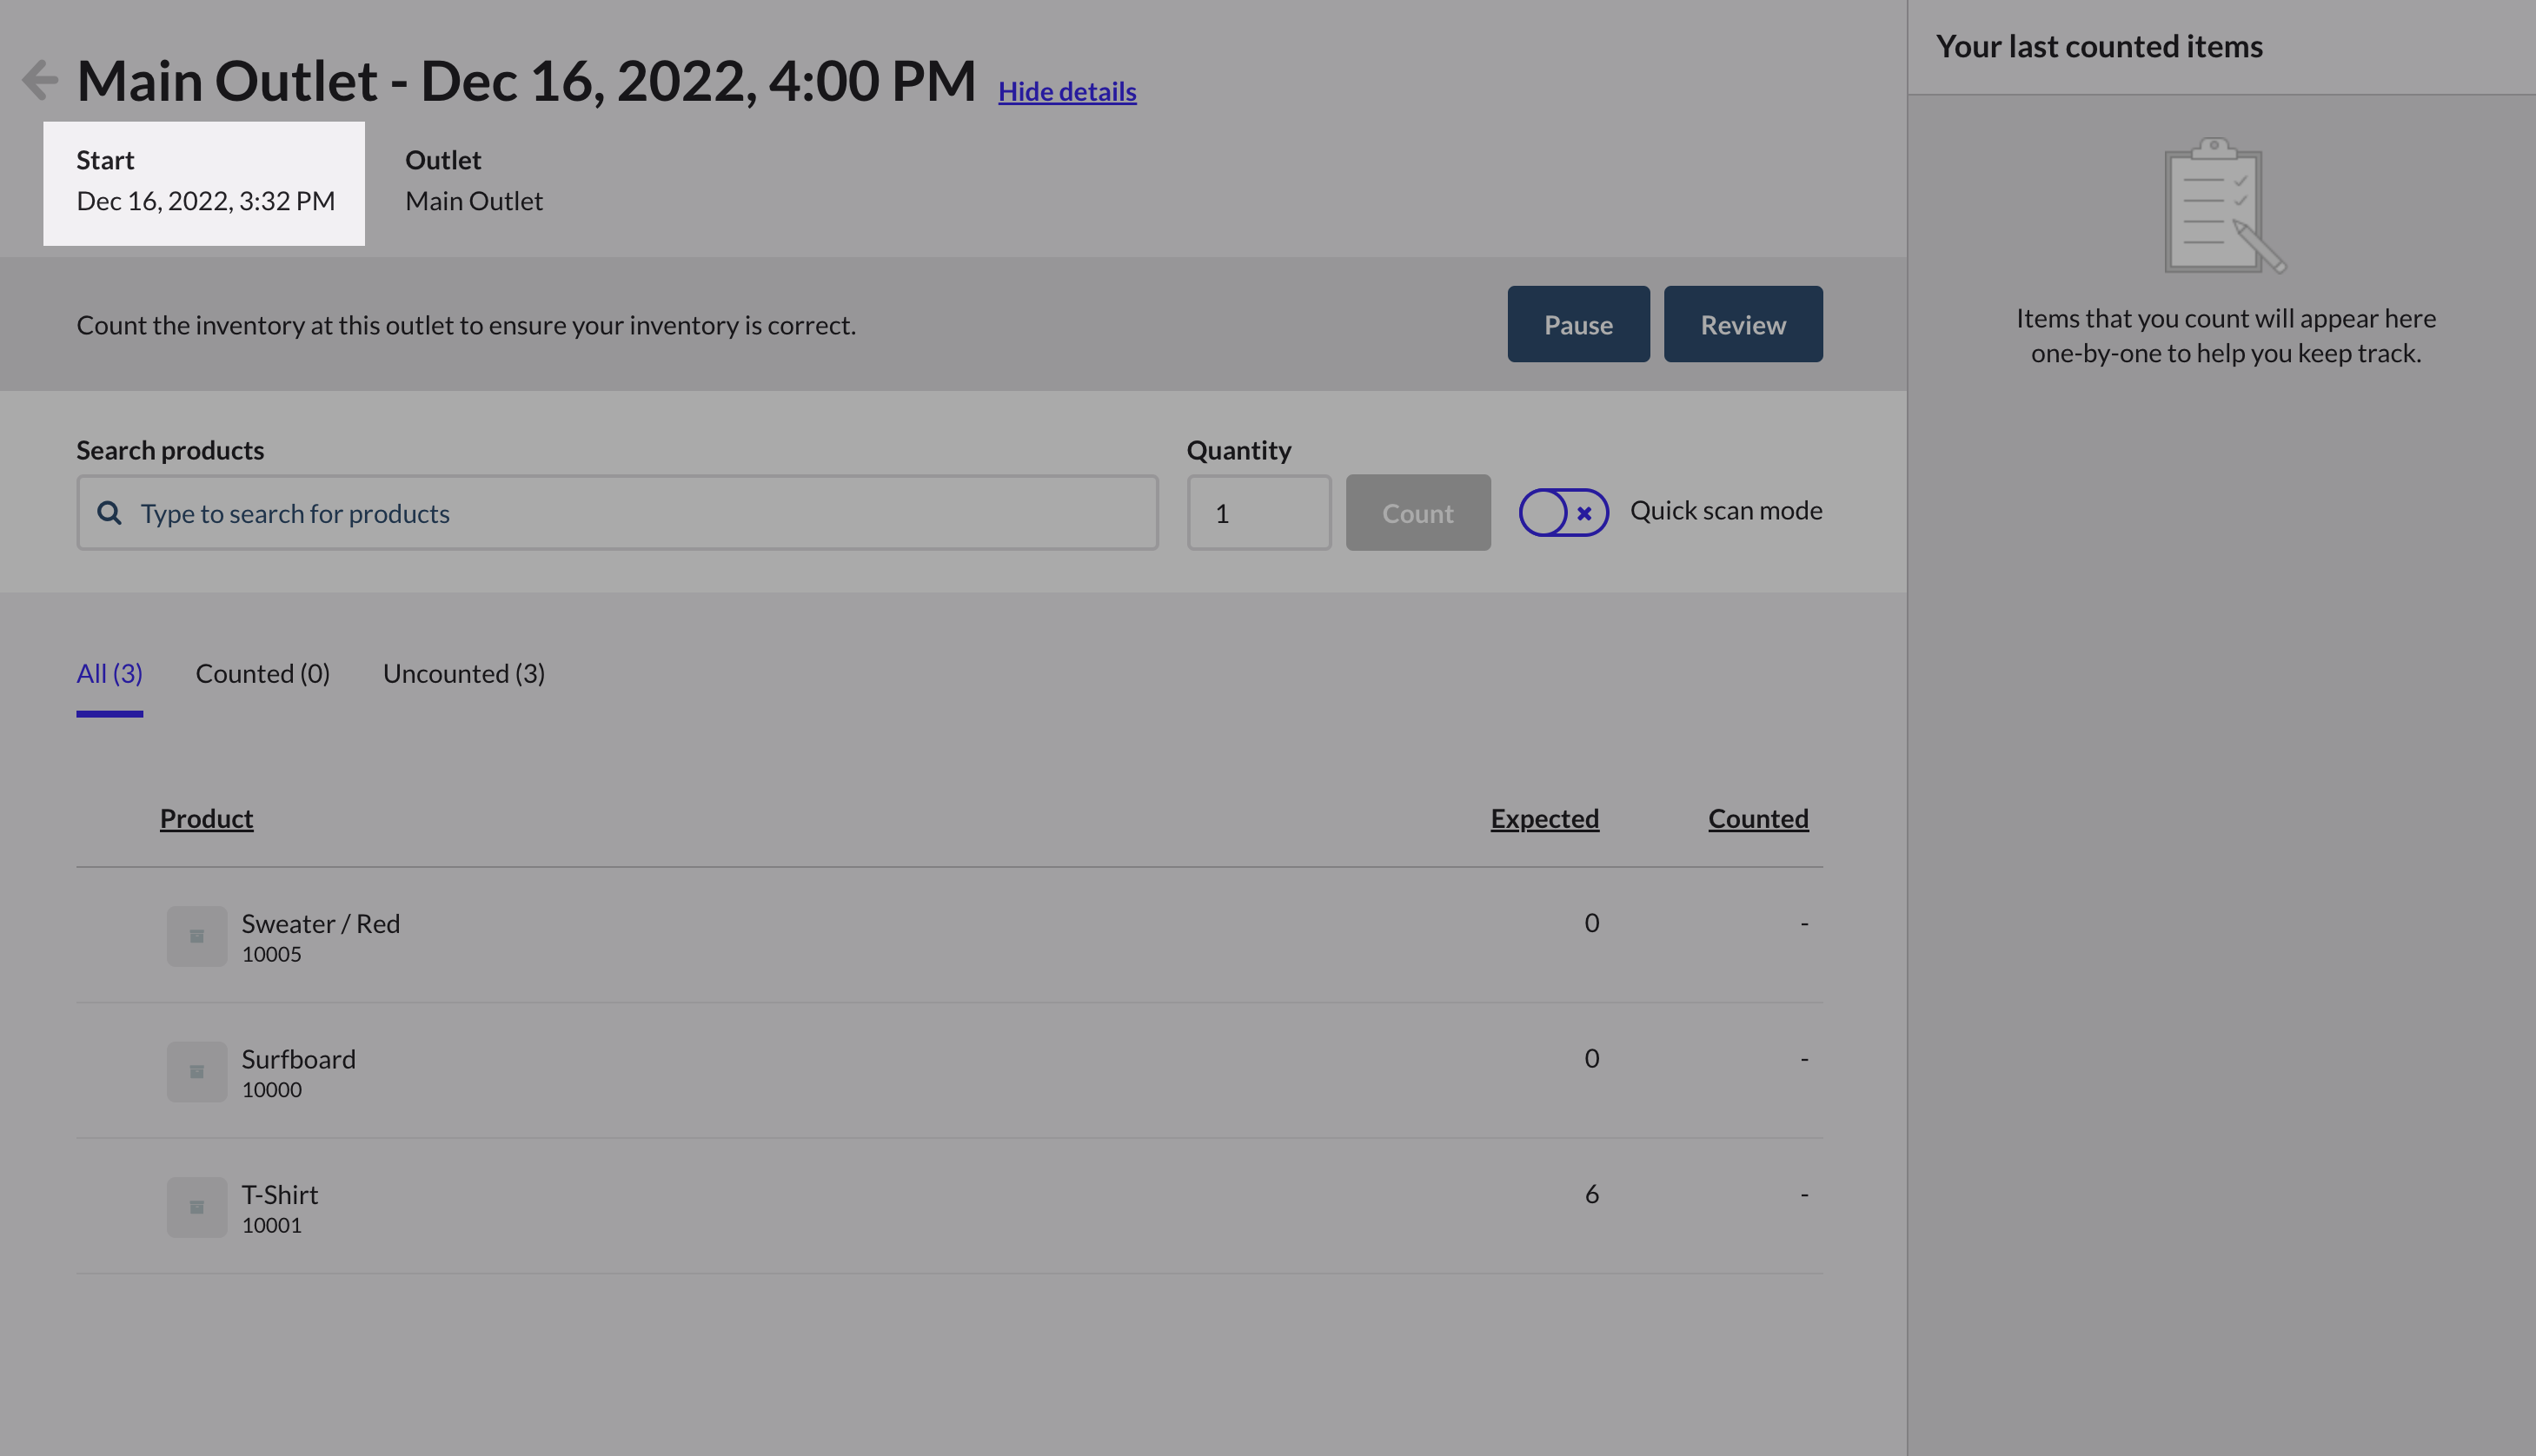The height and width of the screenshot is (1456, 2536).
Task: Hide the count details
Action: tap(1066, 91)
